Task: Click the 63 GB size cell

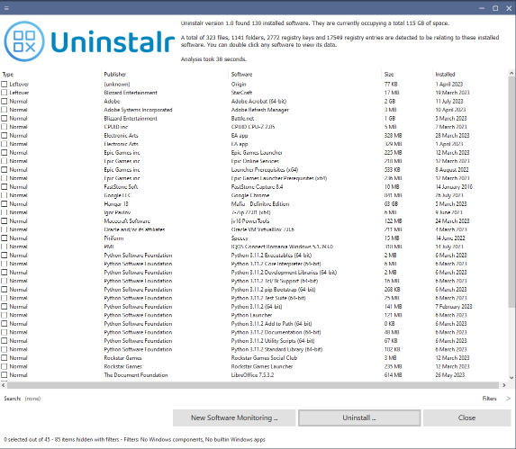Action: click(392, 203)
